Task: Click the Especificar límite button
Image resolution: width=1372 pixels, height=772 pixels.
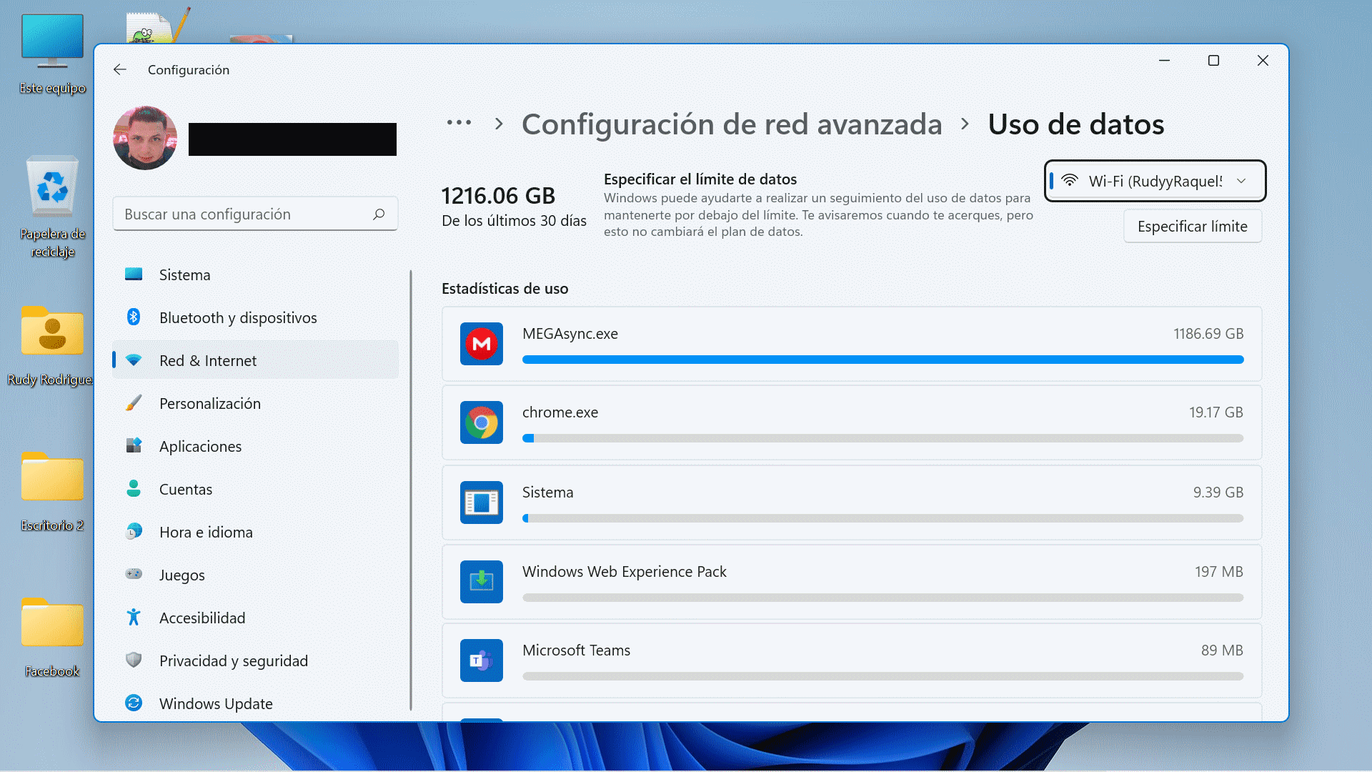Action: coord(1192,227)
